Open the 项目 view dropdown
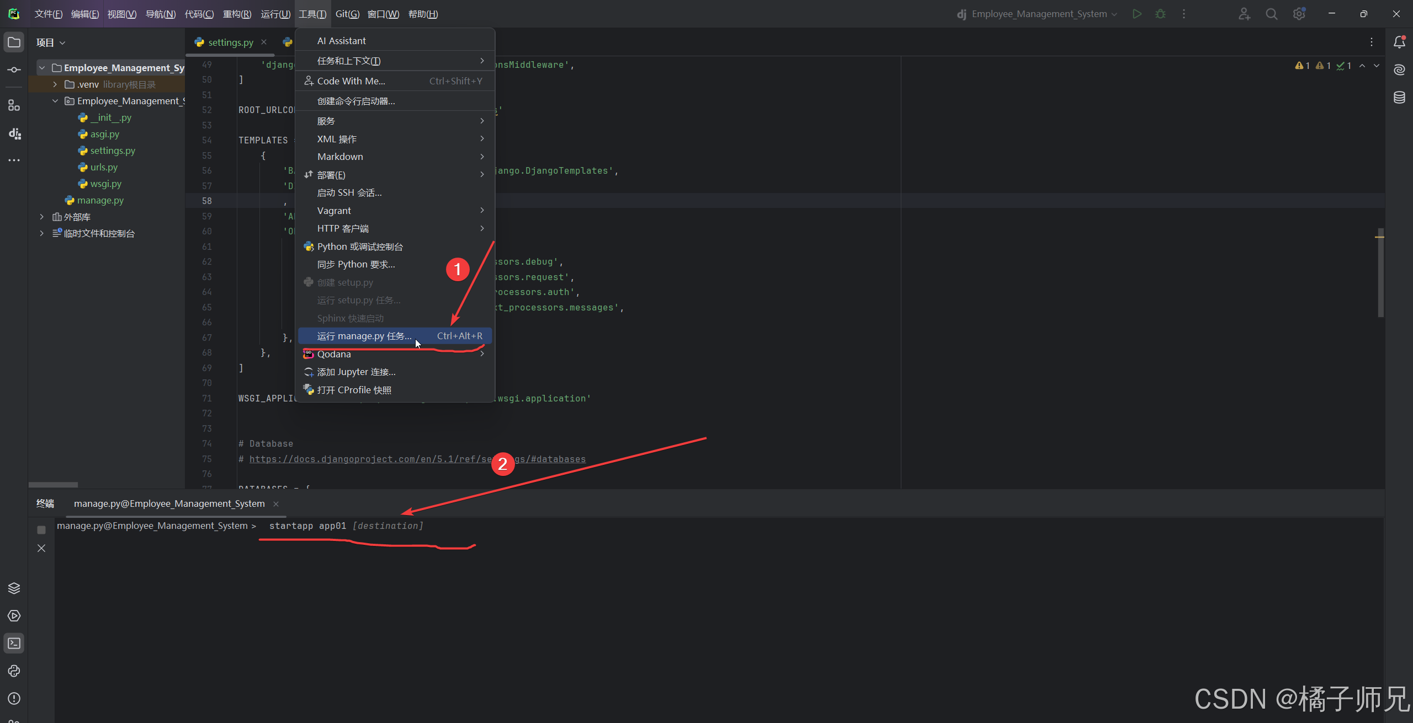 coord(51,42)
